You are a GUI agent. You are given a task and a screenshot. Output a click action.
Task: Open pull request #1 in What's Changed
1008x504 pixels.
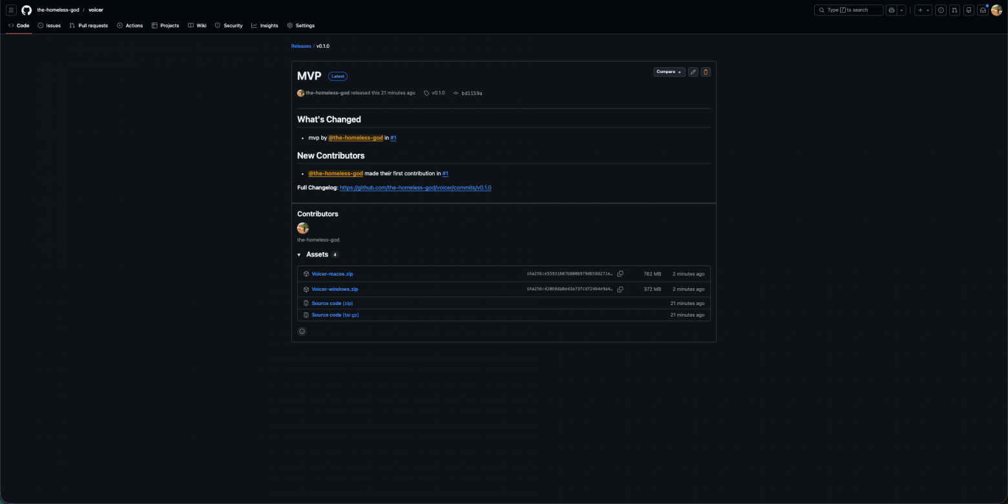pyautogui.click(x=394, y=138)
